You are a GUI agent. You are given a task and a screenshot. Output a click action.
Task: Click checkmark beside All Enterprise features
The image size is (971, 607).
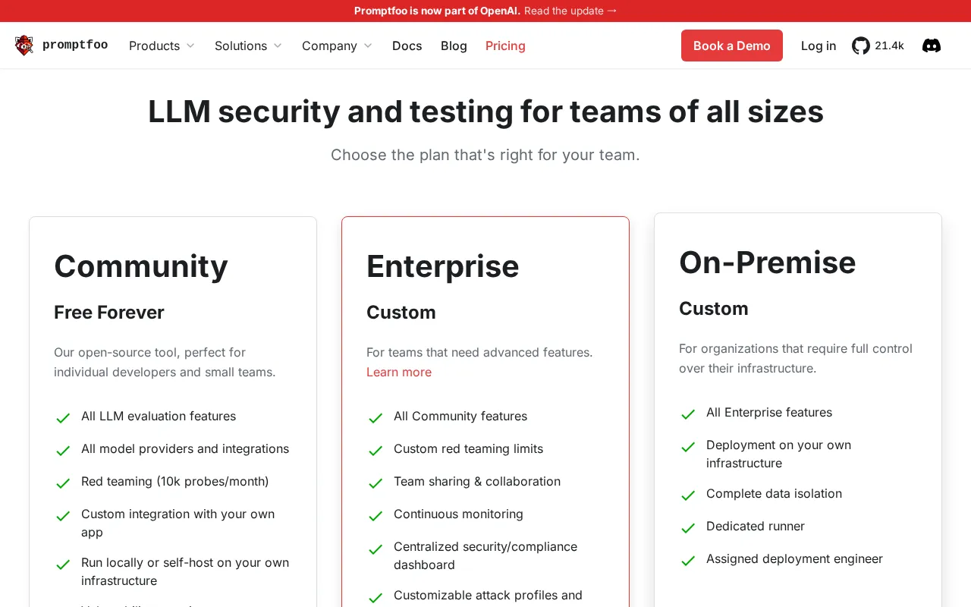point(688,414)
